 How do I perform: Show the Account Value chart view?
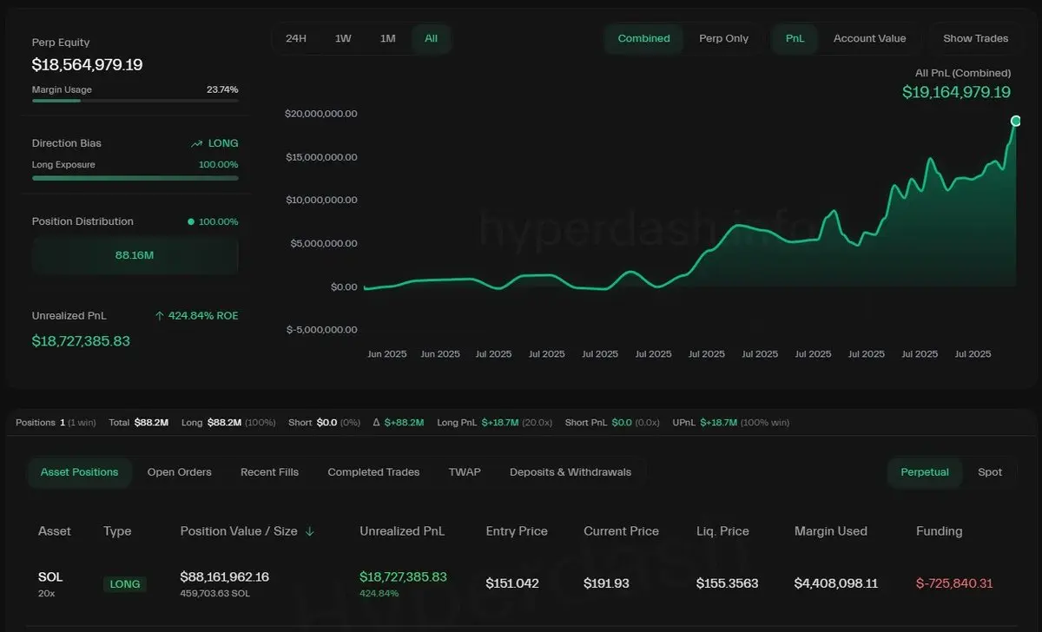869,39
